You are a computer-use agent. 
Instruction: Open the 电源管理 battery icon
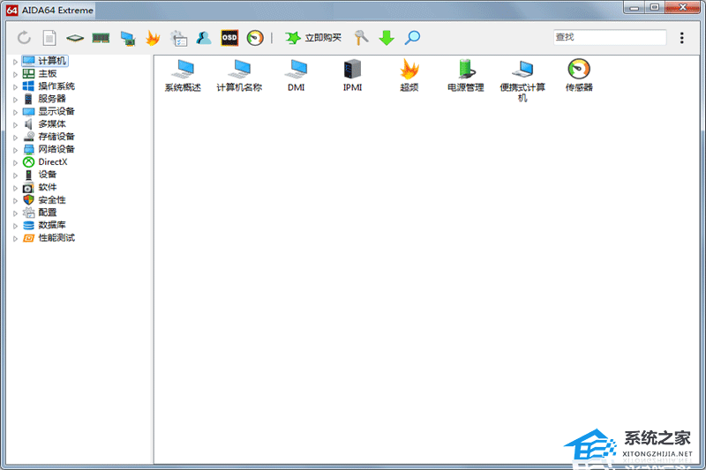pos(466,76)
